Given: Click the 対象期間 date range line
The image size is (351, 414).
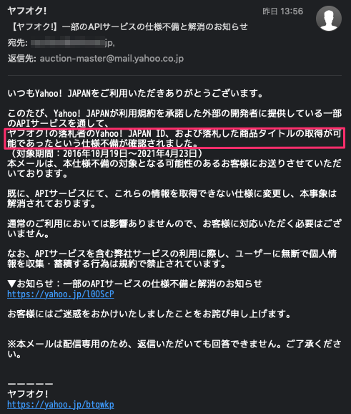Looking at the screenshot, I should (105, 153).
